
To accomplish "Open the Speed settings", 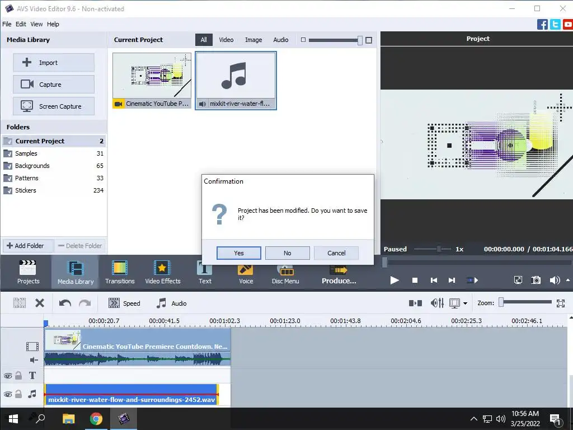I will pyautogui.click(x=124, y=303).
